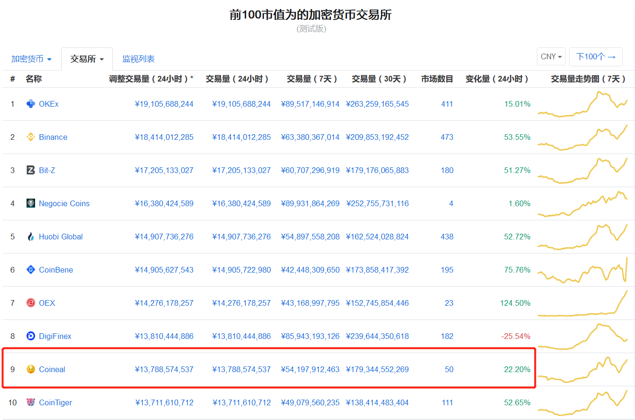Click the Binance logo icon
The image size is (635, 420).
click(x=31, y=137)
